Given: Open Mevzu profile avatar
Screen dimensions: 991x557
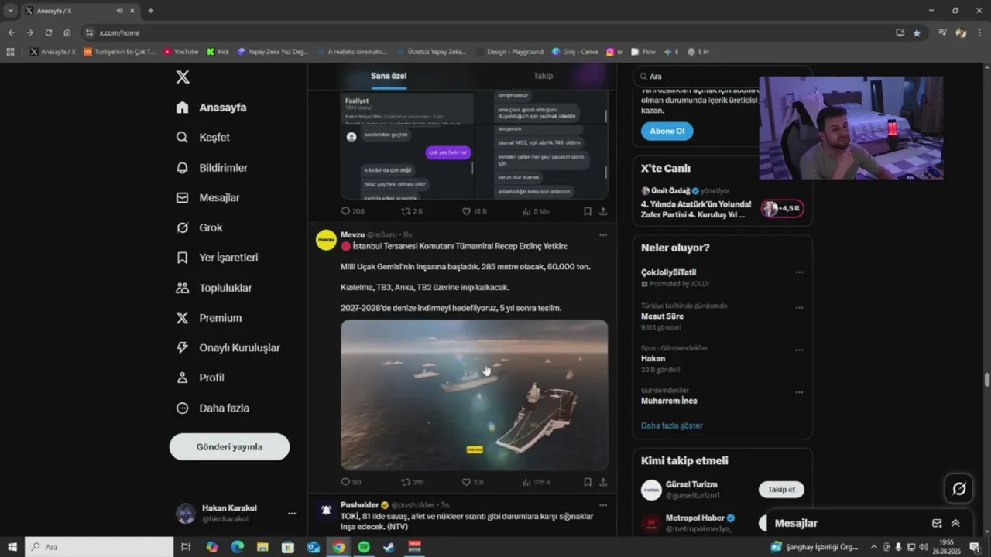Looking at the screenshot, I should pos(326,239).
